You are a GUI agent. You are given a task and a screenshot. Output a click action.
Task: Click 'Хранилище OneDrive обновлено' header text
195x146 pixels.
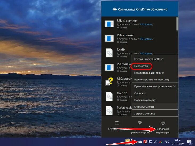click(142, 9)
